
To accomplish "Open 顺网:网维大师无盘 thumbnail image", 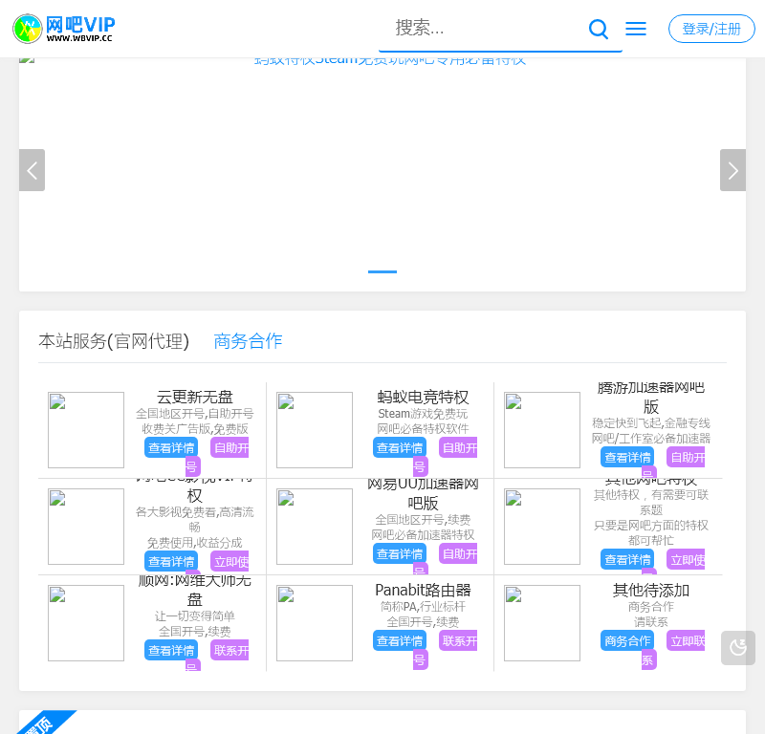I will tap(86, 623).
